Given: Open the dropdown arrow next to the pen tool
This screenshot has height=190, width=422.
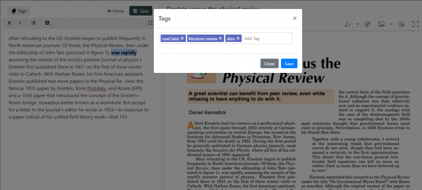Looking at the screenshot, I should pos(357,24).
